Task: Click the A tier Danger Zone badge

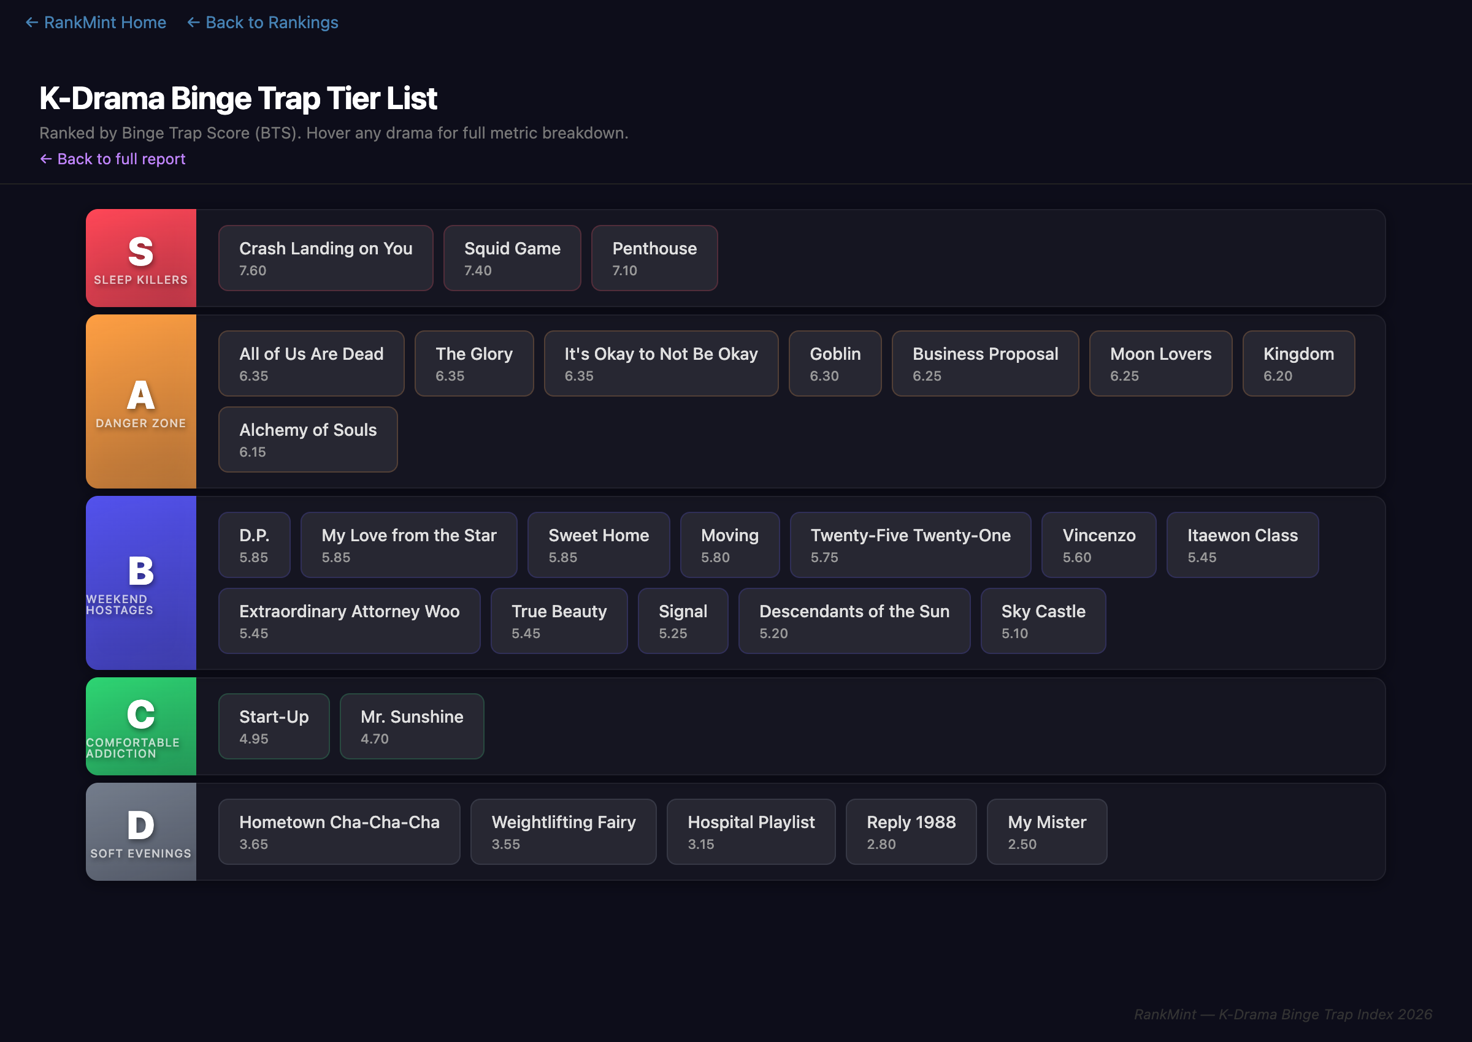Action: click(140, 401)
